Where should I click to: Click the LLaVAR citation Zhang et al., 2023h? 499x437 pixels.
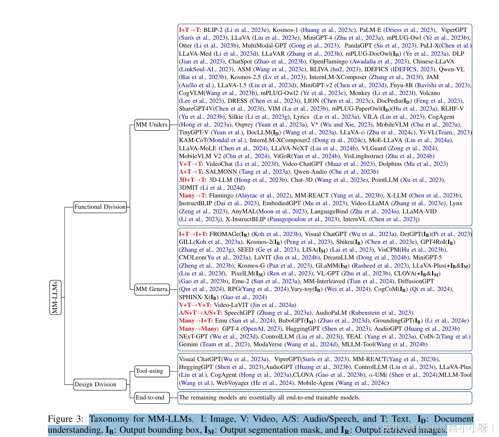pos(315,54)
